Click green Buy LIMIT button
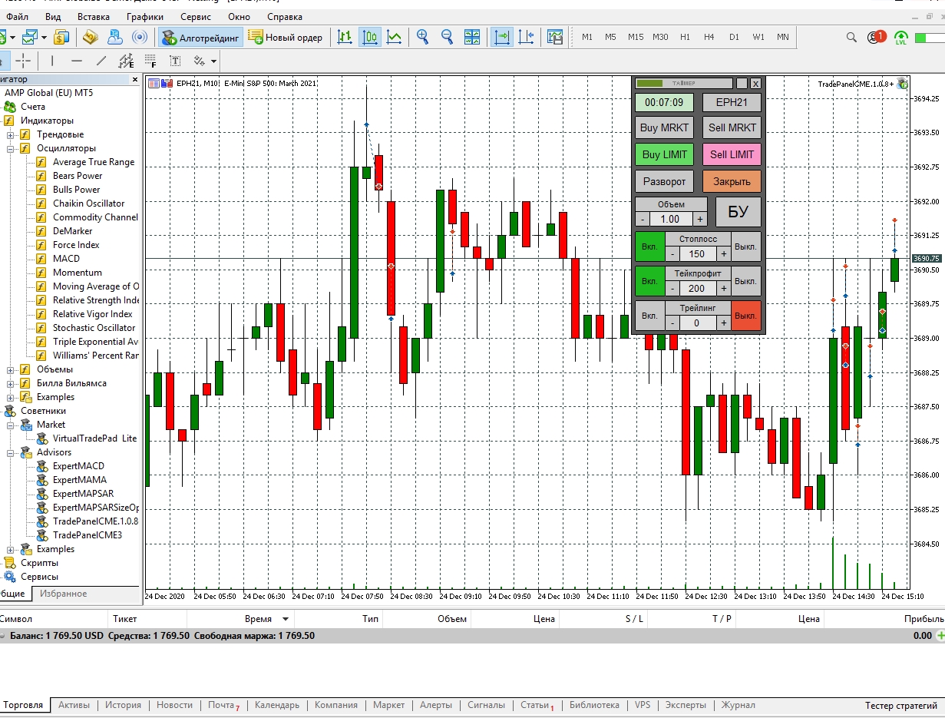 click(x=665, y=154)
